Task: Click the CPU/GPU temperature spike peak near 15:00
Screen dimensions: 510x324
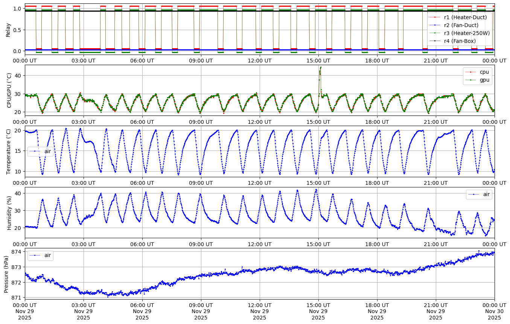Action: pos(320,67)
